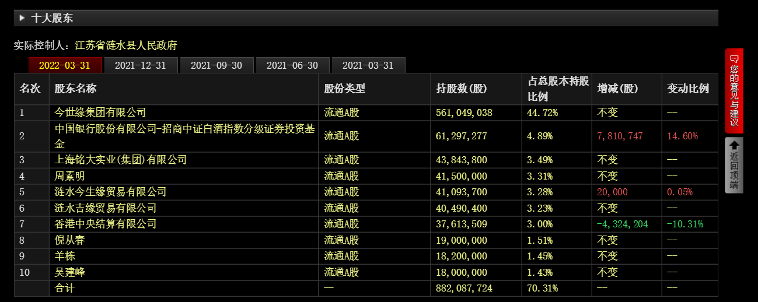
Task: Click the up arrow icon on 返回顶端
Action: (x=733, y=145)
